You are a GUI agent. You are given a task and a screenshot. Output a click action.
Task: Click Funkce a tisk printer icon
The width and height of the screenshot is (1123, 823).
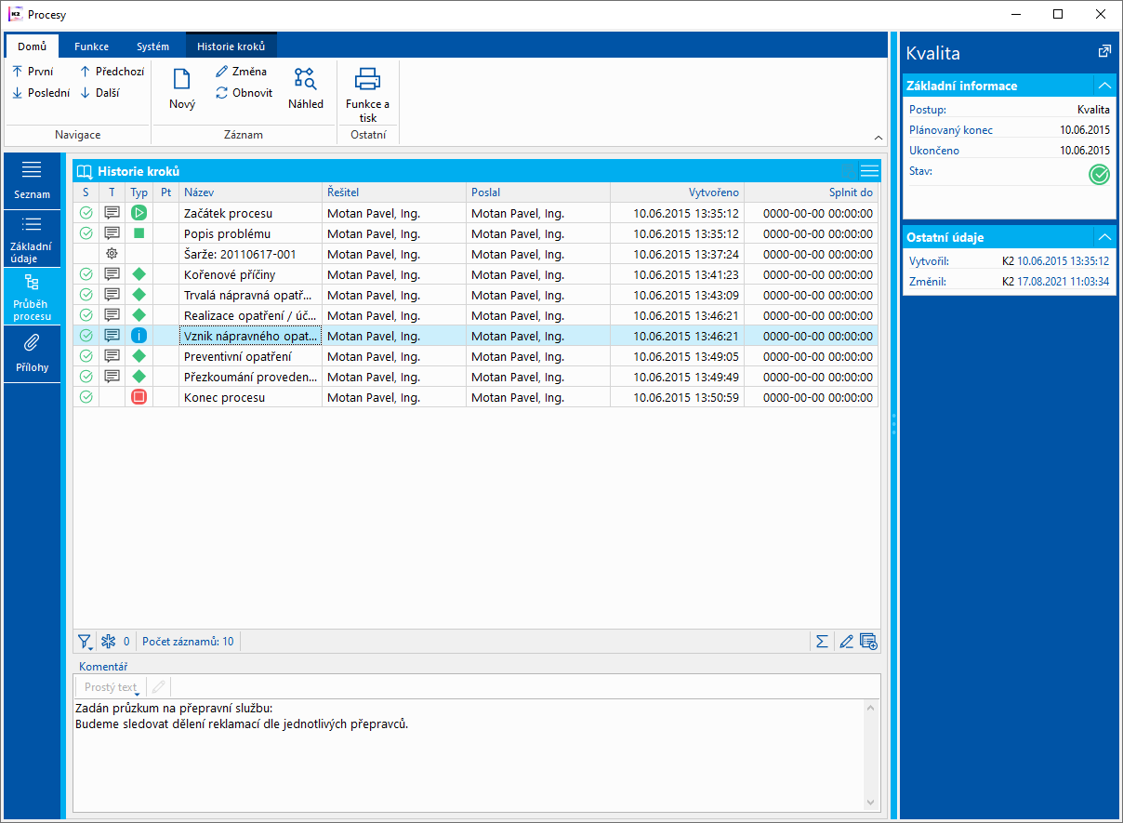368,80
